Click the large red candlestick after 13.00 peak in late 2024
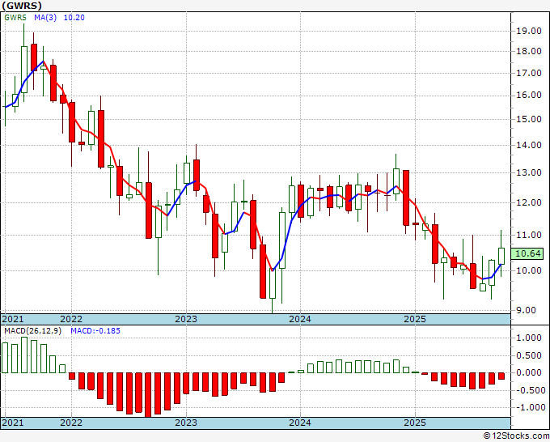The height and width of the screenshot is (442, 550). [406, 198]
